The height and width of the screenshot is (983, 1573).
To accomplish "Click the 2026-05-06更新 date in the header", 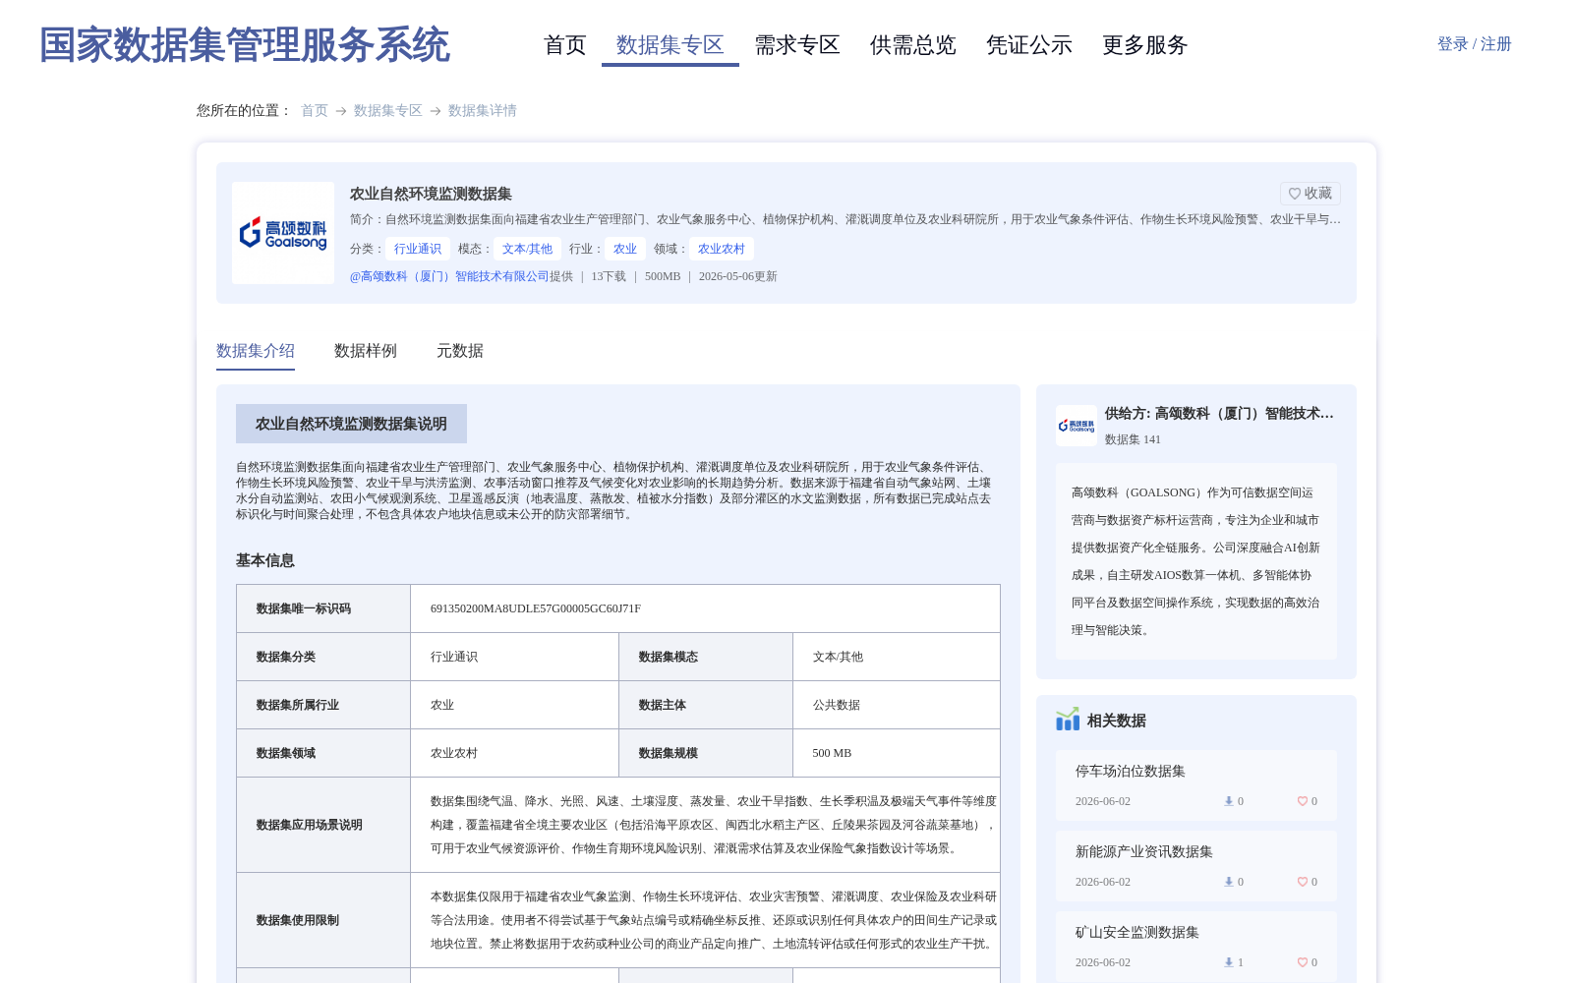I will [738, 276].
